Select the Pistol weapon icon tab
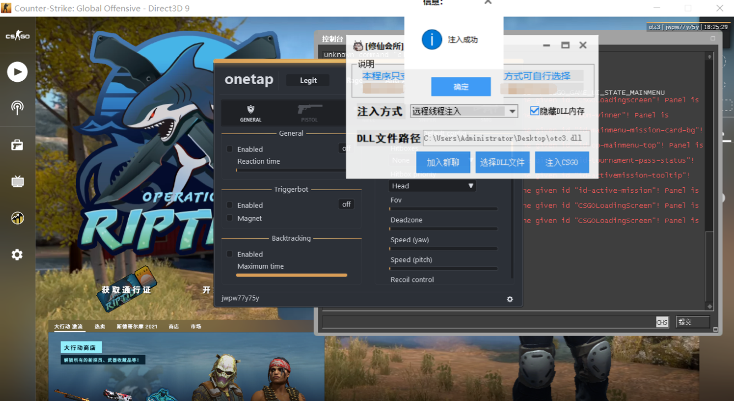734x401 pixels. 309,112
